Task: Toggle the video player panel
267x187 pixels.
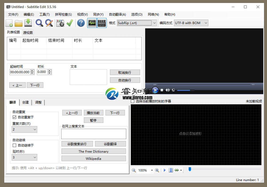Action: point(102,23)
